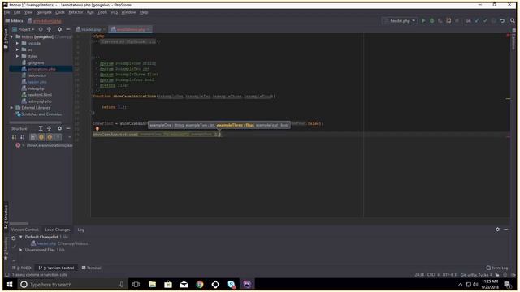Open the VCS menu
Viewport: 520px width, 292px height.
point(115,12)
